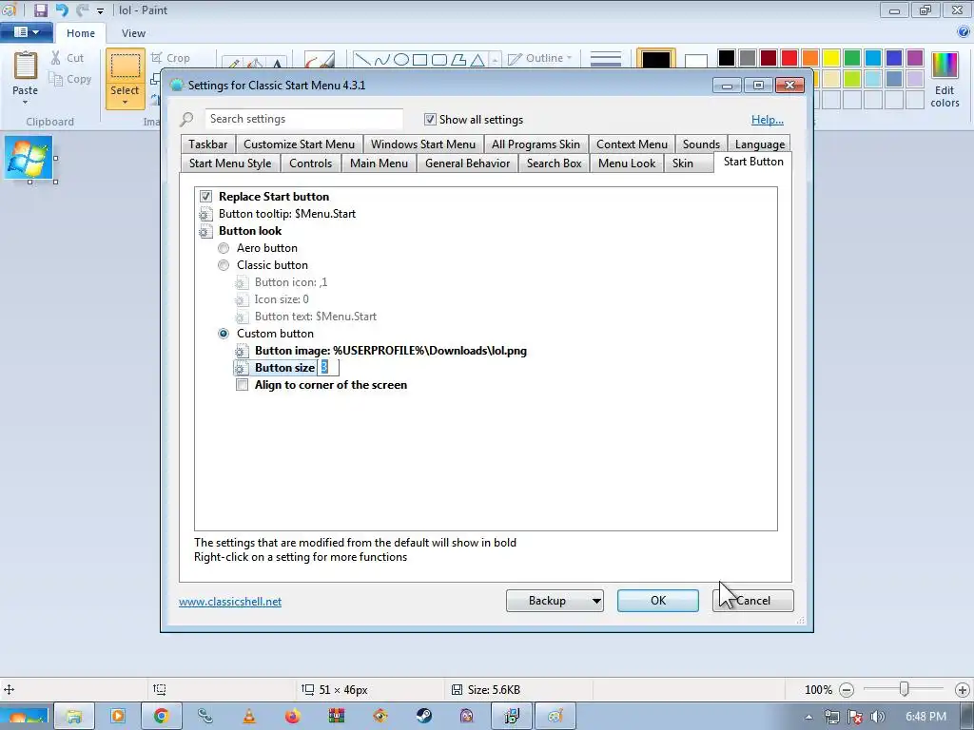Open the Backup dropdown button
The width and height of the screenshot is (974, 730).
coord(555,601)
